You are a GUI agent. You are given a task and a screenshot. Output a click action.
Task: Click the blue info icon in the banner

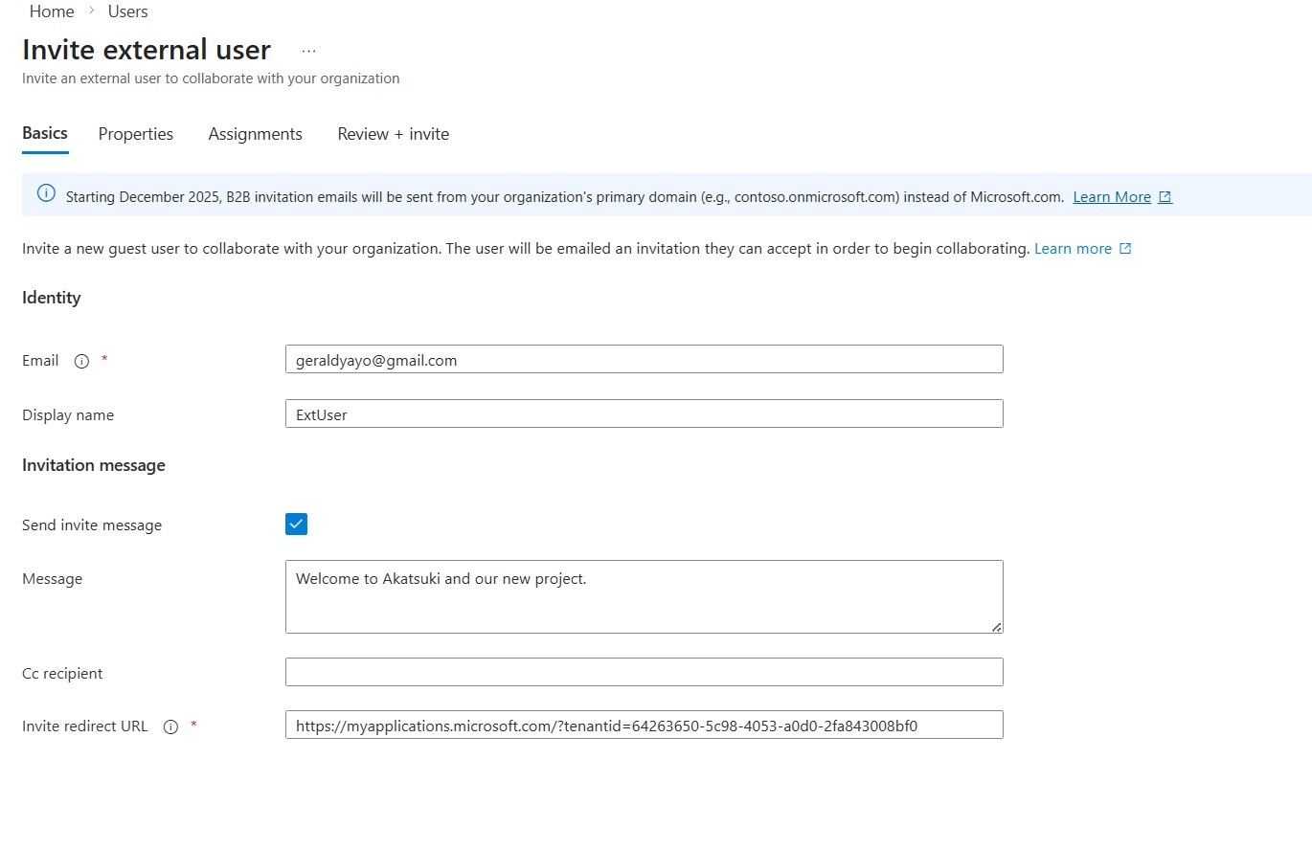coord(46,193)
